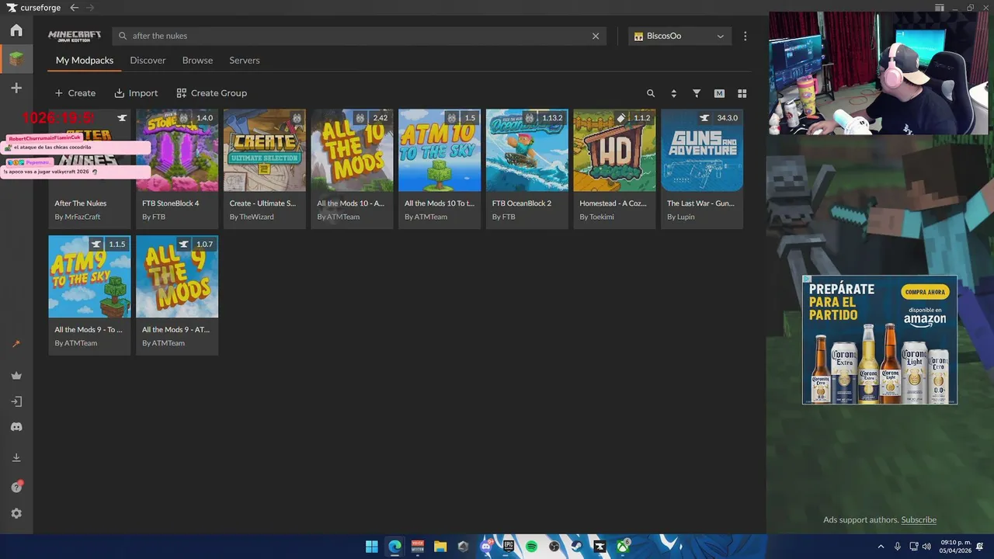Open the filter funnel icon
The image size is (994, 559).
697,93
